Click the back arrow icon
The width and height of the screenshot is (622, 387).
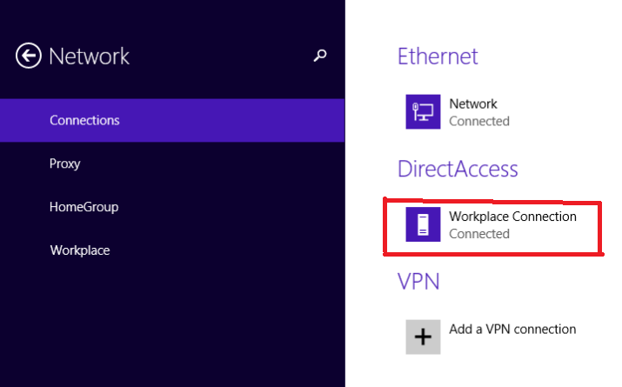(28, 56)
